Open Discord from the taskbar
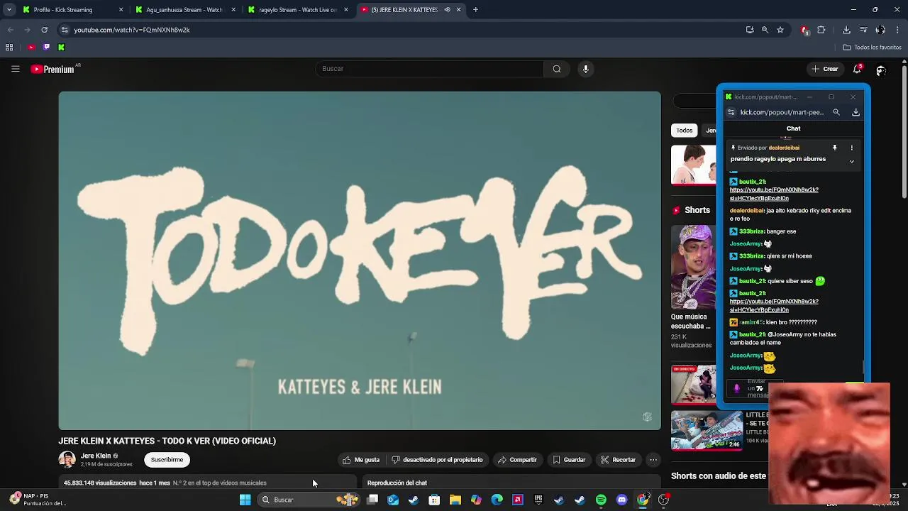 coord(622,500)
